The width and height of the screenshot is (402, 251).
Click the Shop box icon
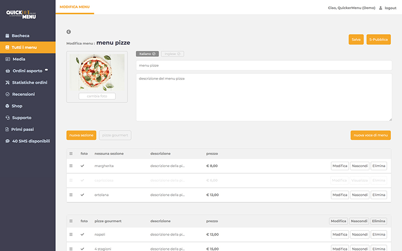point(8,106)
